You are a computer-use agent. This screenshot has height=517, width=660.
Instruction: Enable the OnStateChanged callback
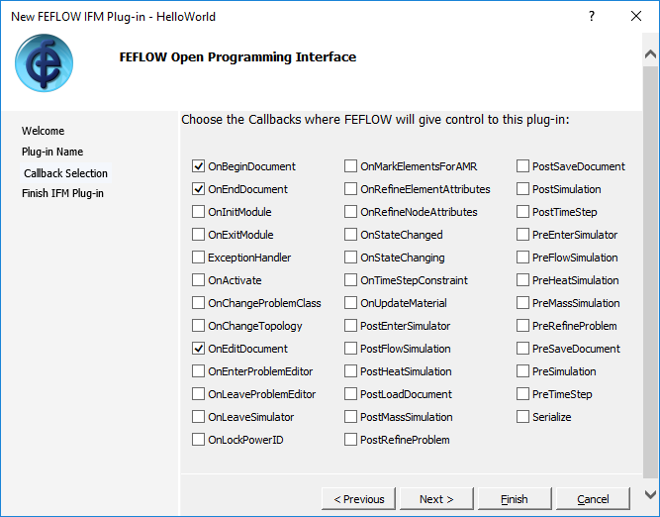click(350, 235)
